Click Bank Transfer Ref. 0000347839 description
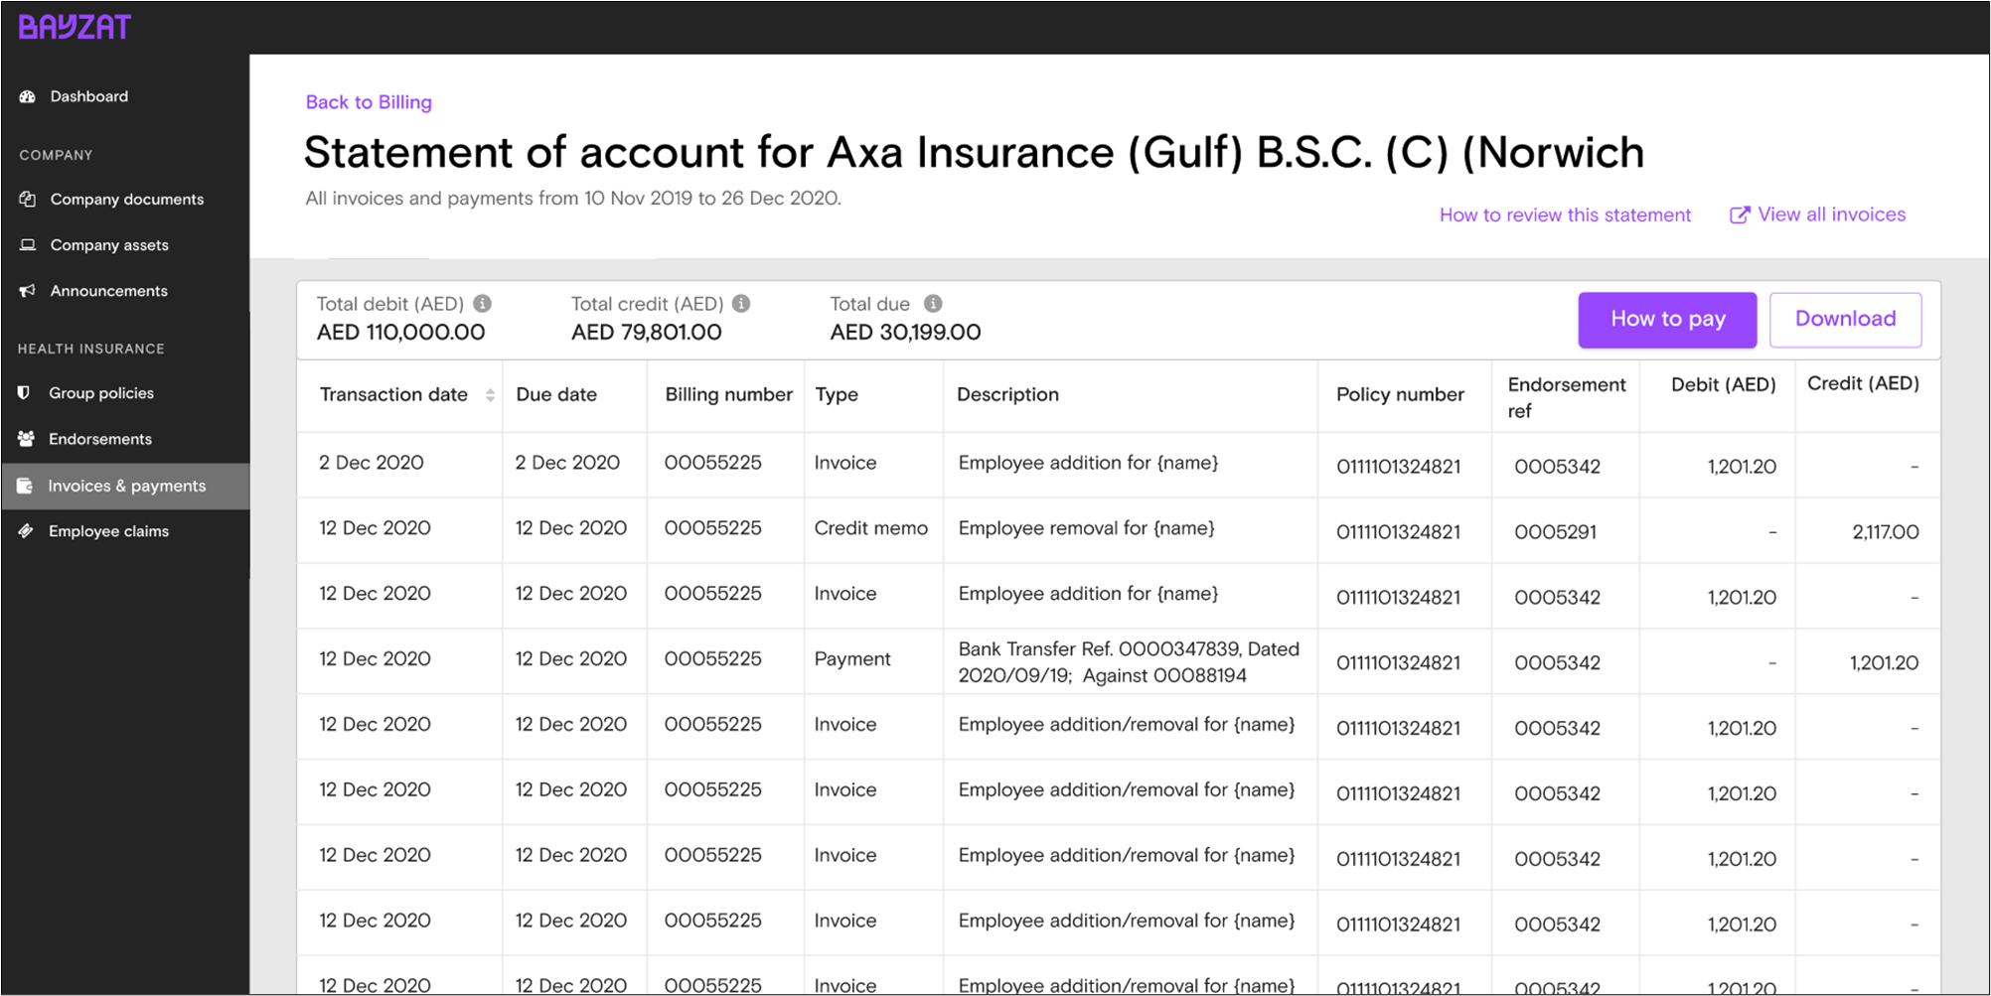This screenshot has height=996, width=1991. point(1129,662)
